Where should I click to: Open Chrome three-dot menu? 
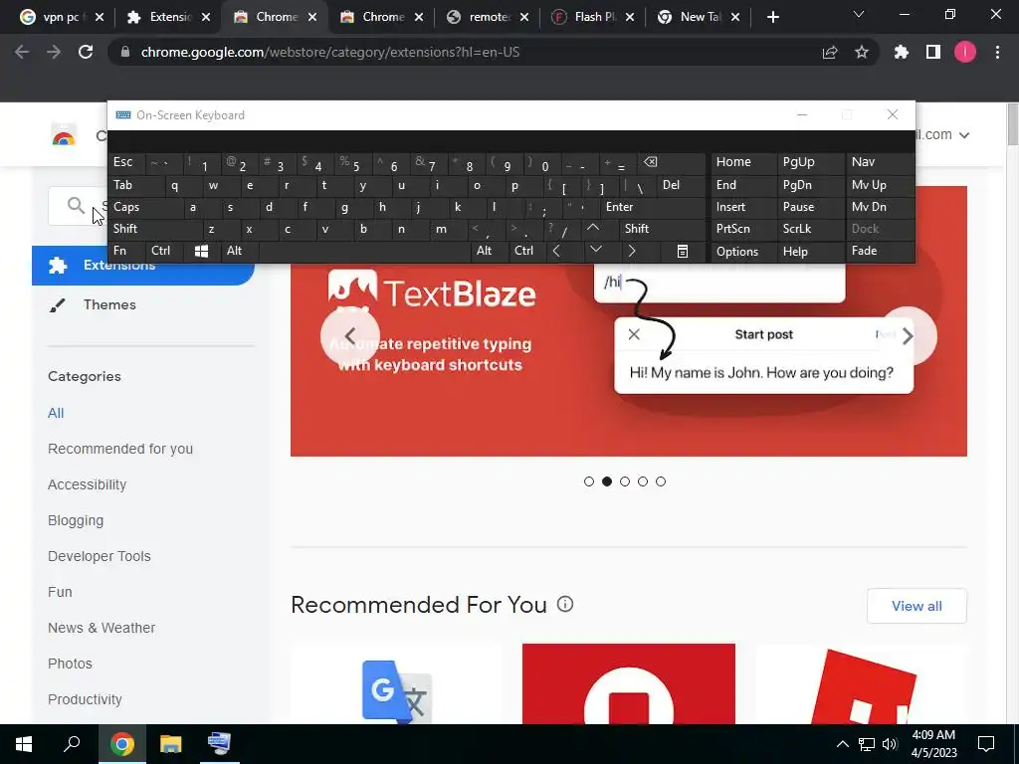[x=997, y=52]
